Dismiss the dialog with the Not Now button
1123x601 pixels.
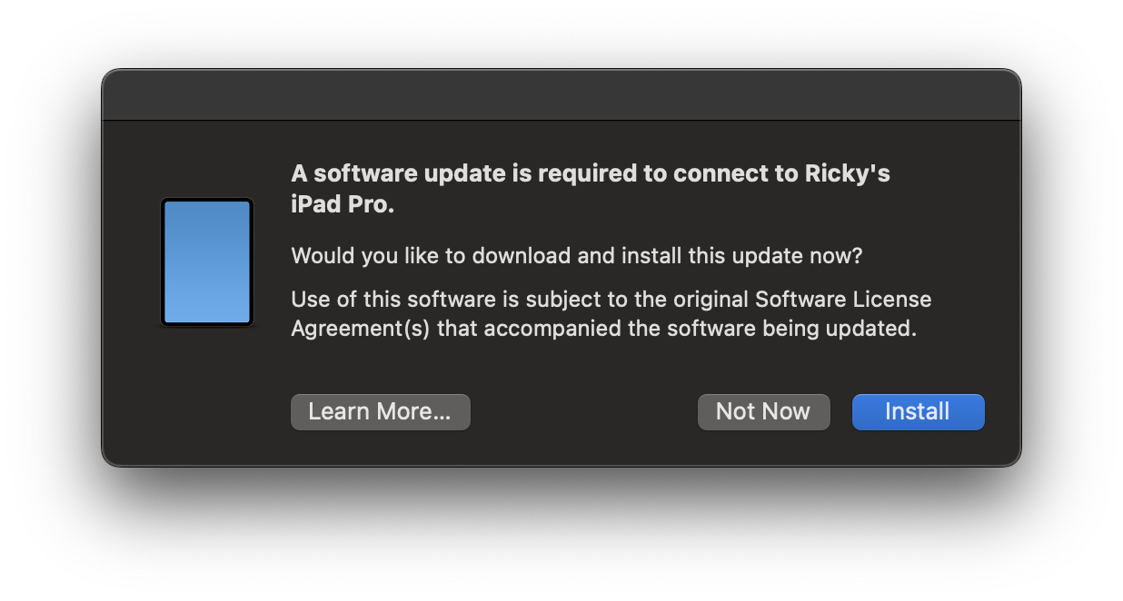point(763,411)
